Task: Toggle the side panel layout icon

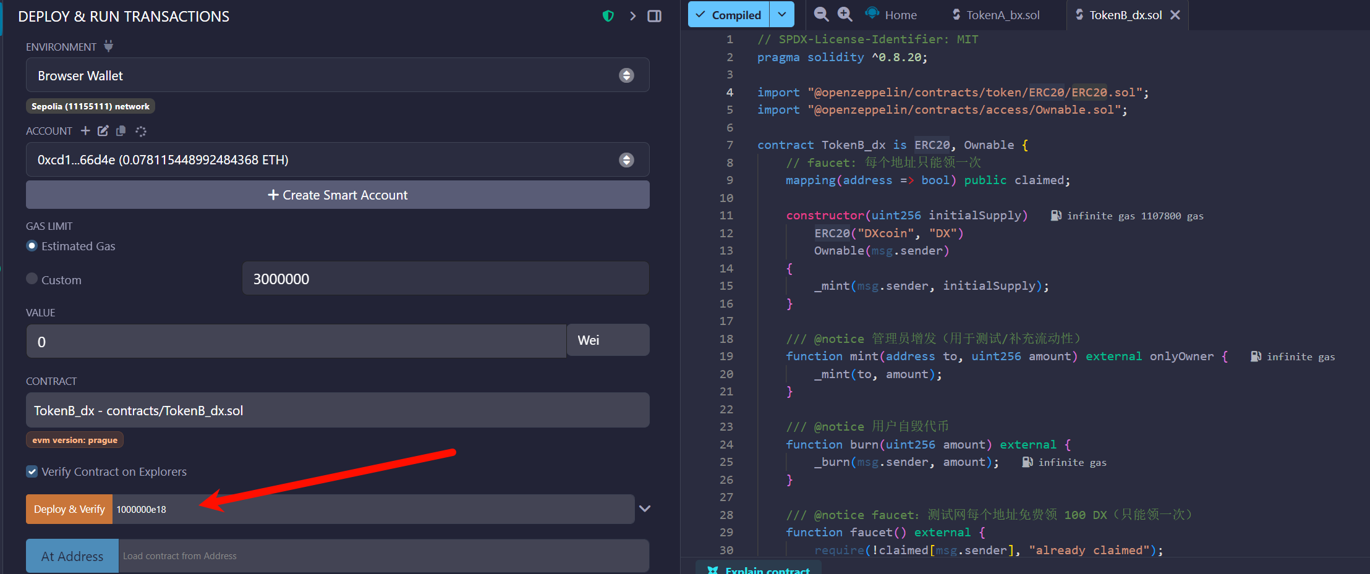Action: click(x=654, y=16)
